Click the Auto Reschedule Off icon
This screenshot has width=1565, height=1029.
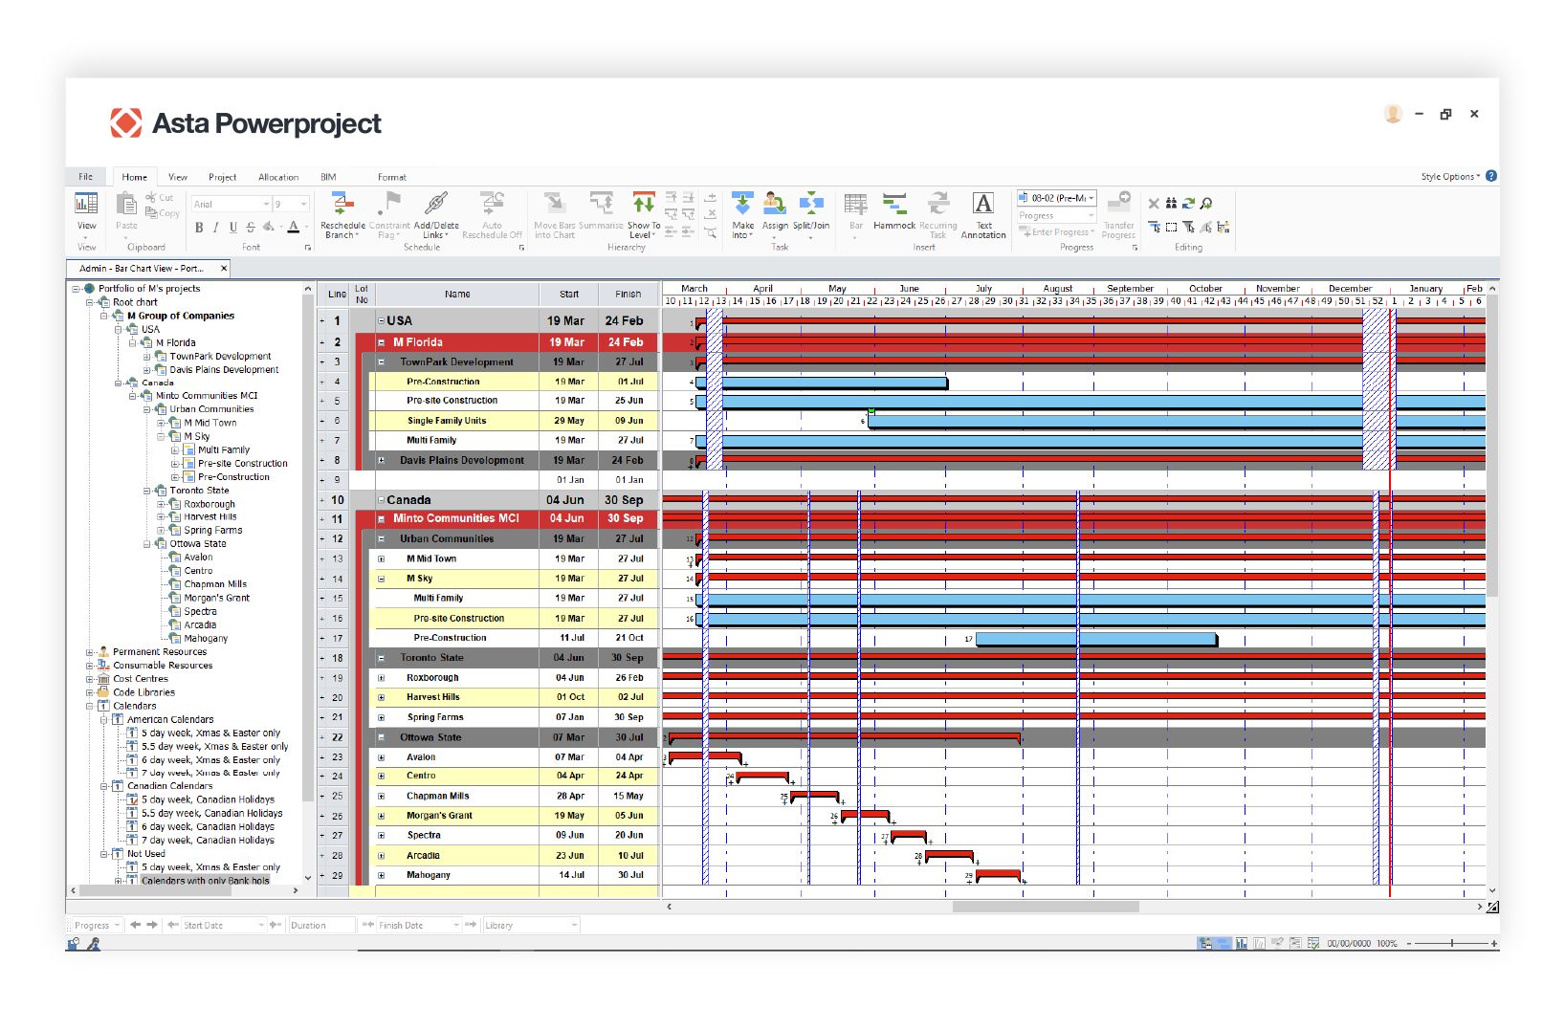[492, 203]
